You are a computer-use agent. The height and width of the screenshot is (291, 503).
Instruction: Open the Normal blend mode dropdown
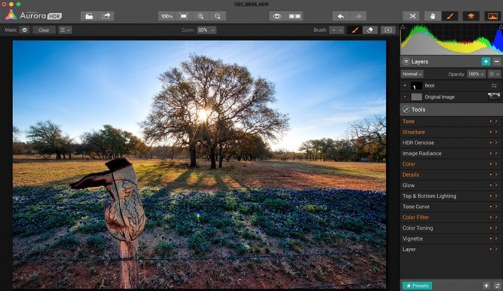coord(412,74)
